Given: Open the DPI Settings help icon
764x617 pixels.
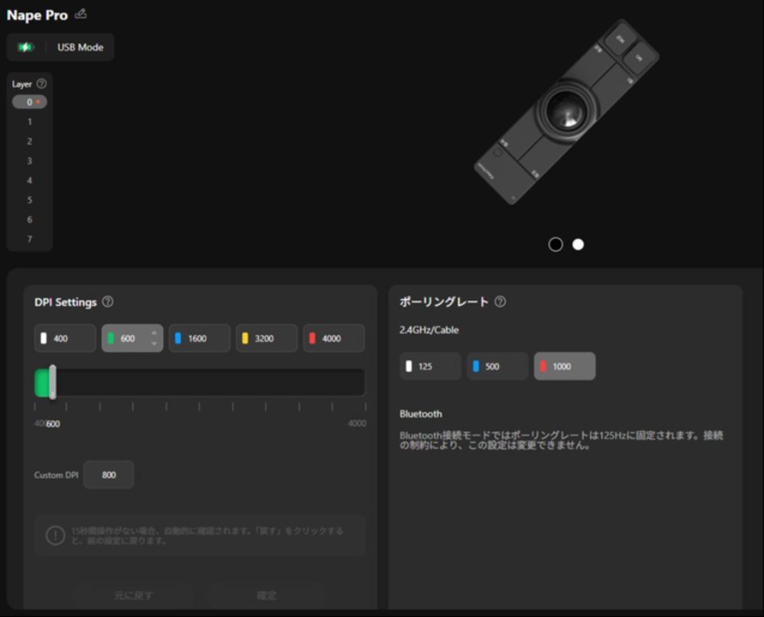Looking at the screenshot, I should tap(108, 302).
